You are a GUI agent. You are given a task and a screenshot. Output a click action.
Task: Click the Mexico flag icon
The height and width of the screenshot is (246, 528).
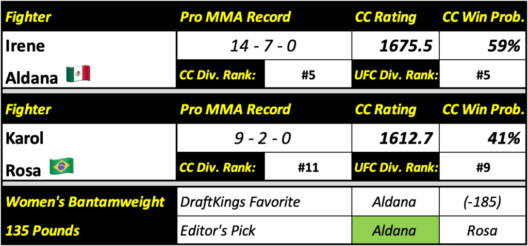pos(78,74)
